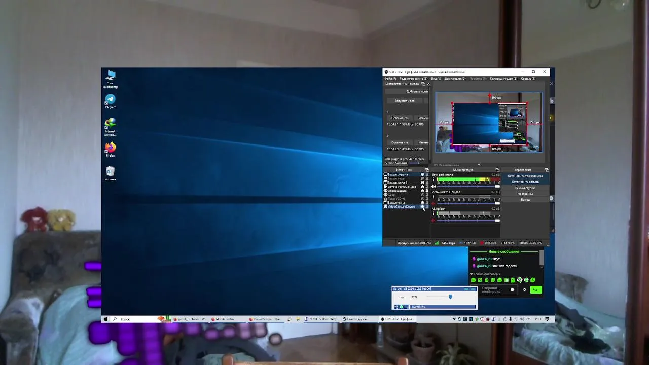
Task: Open the Док-панели menu in OBS
Action: tap(455, 79)
